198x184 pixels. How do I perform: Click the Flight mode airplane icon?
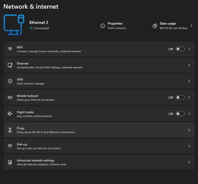pyautogui.click(x=10, y=113)
